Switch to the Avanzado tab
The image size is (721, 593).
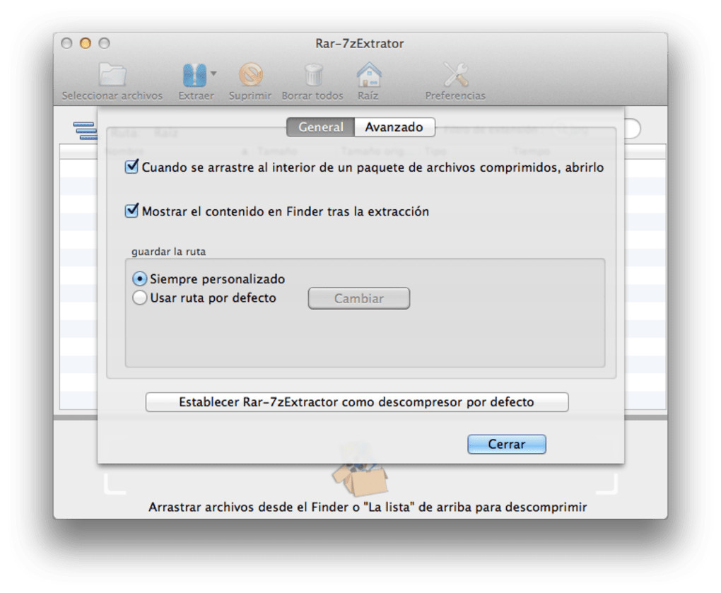coord(394,127)
